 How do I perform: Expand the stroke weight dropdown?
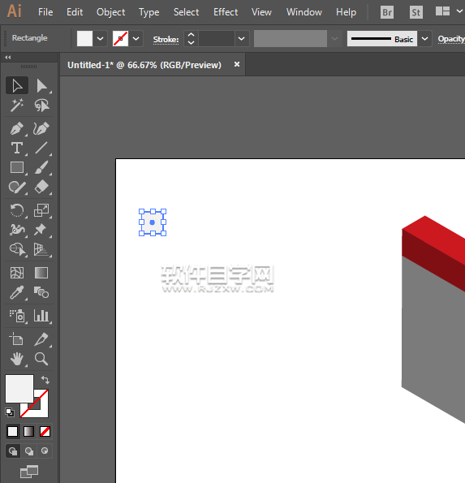[x=242, y=39]
